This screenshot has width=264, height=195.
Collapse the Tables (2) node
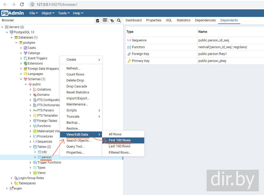pyautogui.click(x=31, y=147)
